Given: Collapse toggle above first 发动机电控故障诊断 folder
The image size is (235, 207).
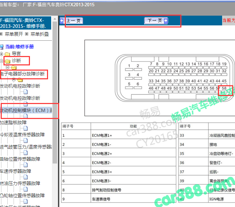Looking at the screenshot, I should point(14,80).
